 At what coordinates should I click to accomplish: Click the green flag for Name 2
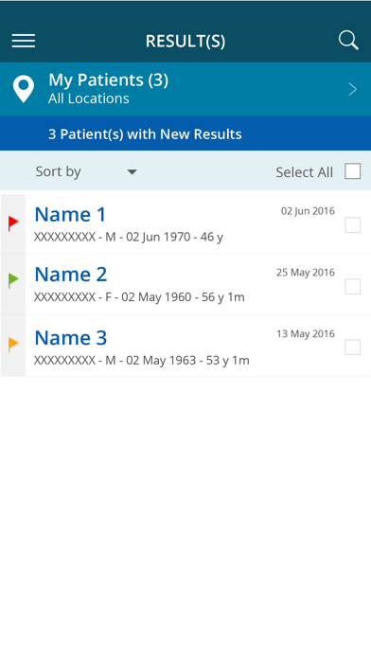point(13,281)
